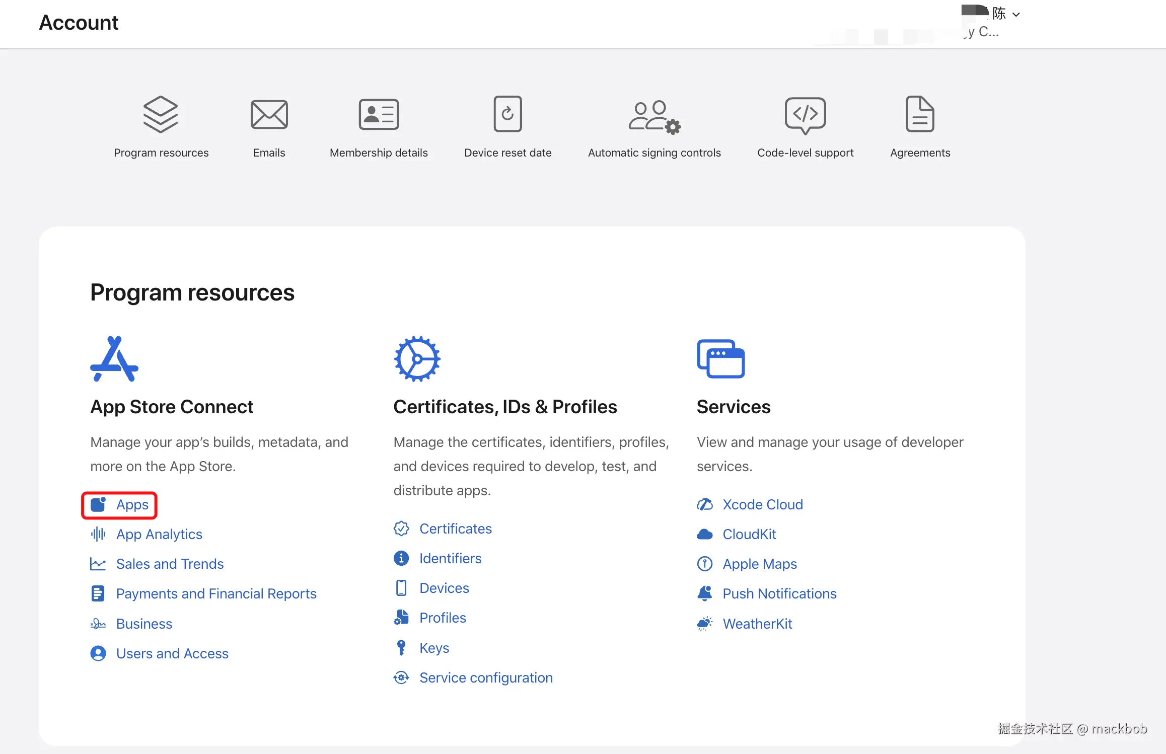Click the Account page title
This screenshot has width=1166, height=754.
point(79,23)
